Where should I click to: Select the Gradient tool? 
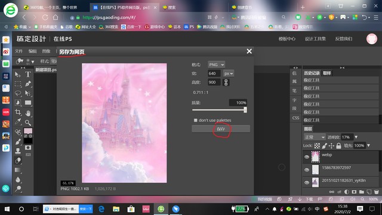click(18, 170)
